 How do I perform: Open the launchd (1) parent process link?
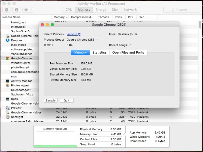pos(74,34)
